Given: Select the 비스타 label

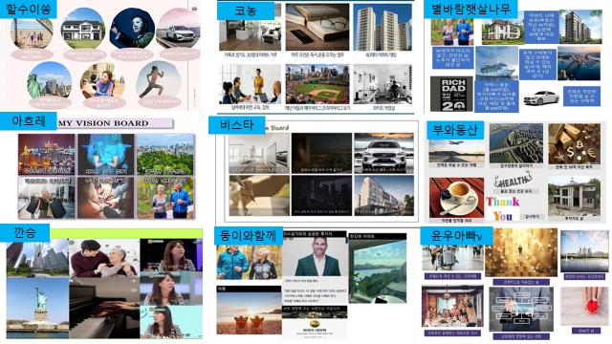Looking at the screenshot, I should pos(236,125).
